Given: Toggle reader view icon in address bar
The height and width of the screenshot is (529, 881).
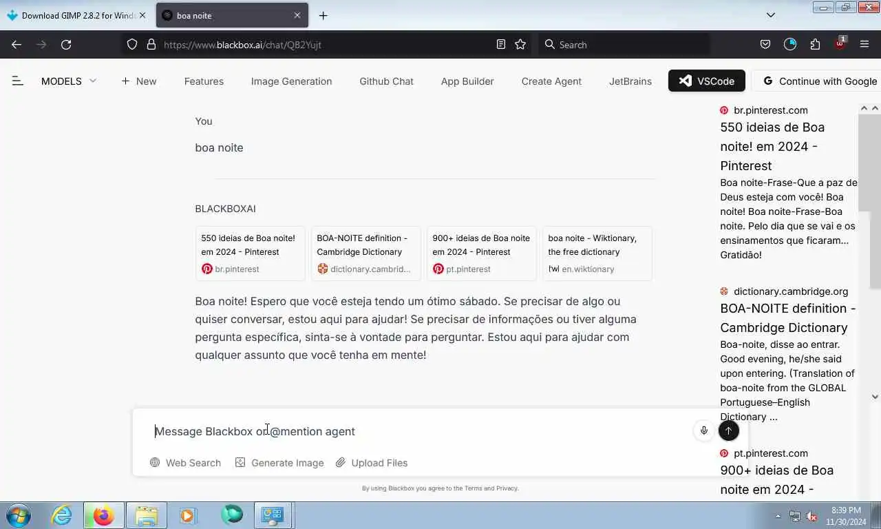Looking at the screenshot, I should 501,44.
